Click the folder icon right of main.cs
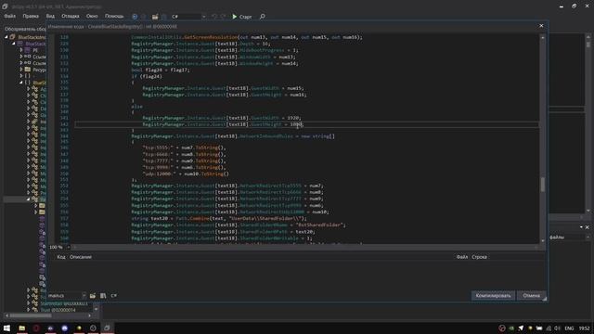Image resolution: width=594 pixels, height=334 pixels. pyautogui.click(x=93, y=296)
